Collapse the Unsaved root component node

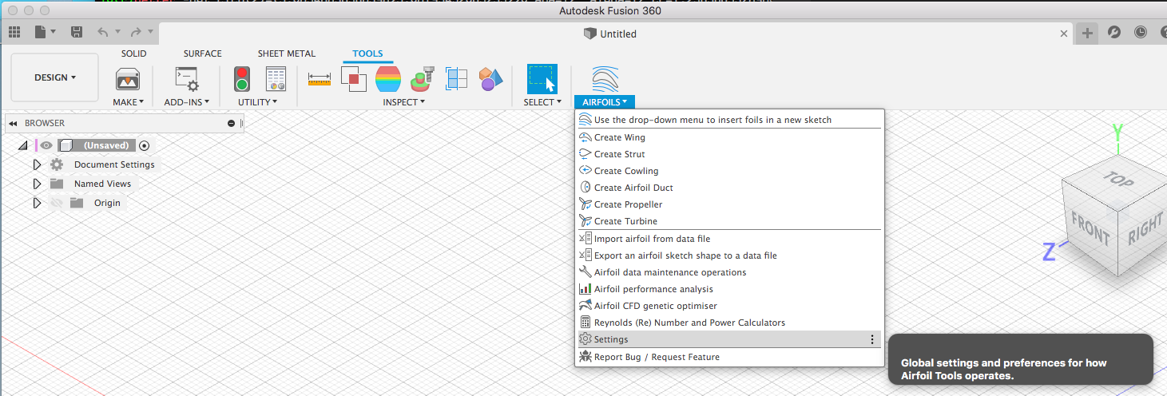pos(22,145)
